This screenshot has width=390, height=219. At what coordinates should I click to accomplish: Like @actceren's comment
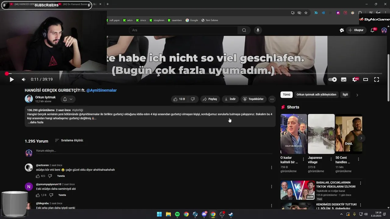(x=38, y=176)
